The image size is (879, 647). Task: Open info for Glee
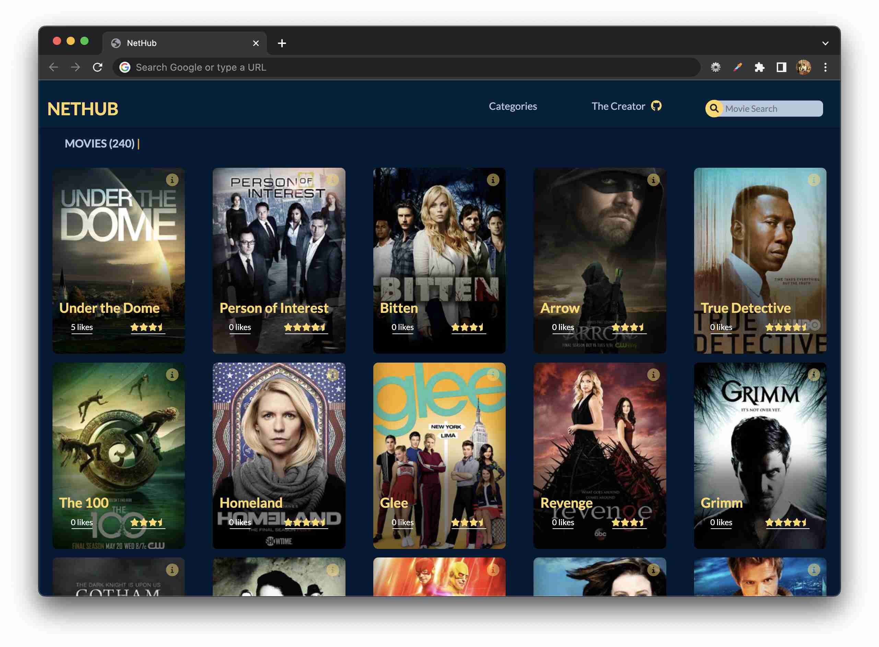pyautogui.click(x=493, y=374)
